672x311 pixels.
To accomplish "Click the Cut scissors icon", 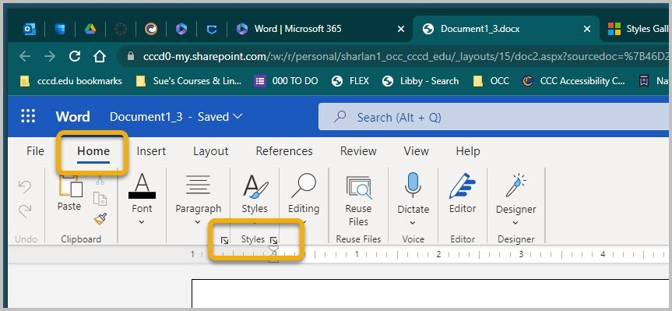I will 100,180.
